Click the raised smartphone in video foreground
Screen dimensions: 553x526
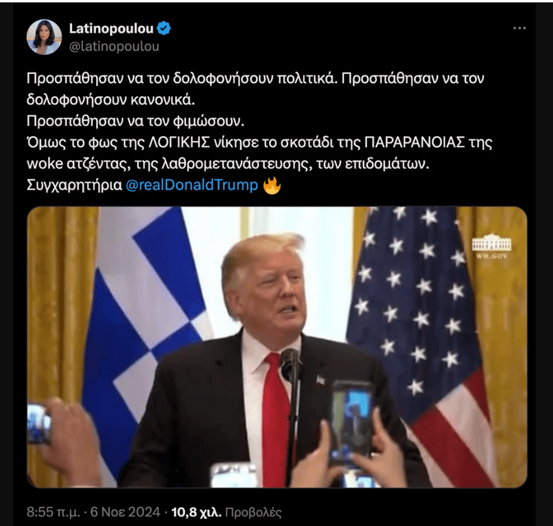tap(351, 424)
